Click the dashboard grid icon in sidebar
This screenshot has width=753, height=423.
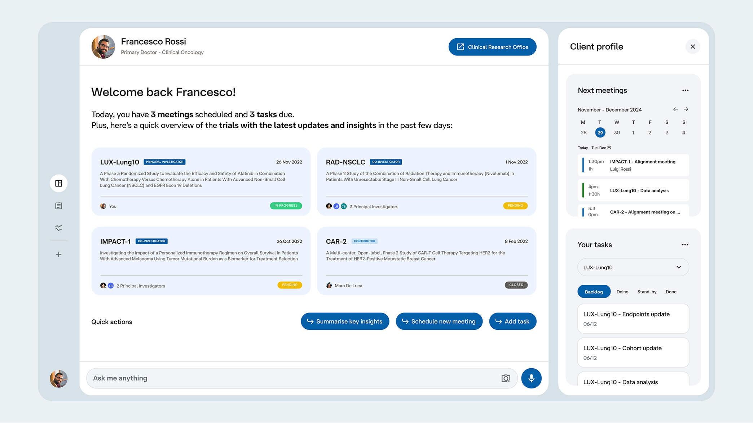(x=58, y=183)
